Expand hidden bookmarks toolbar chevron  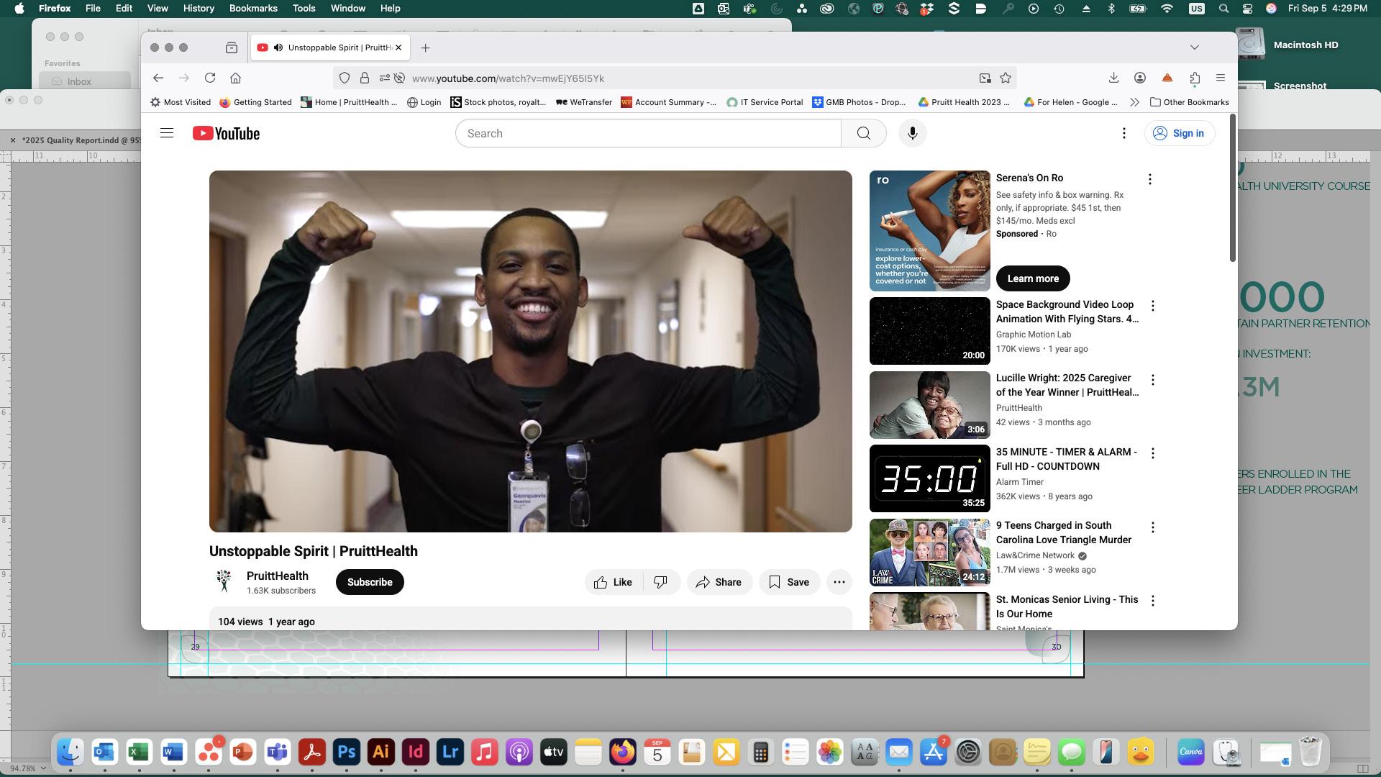pyautogui.click(x=1134, y=102)
